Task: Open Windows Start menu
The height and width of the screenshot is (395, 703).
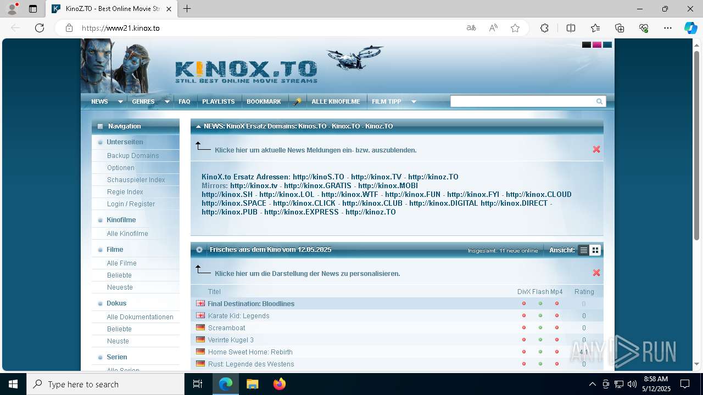Action: click(13, 384)
